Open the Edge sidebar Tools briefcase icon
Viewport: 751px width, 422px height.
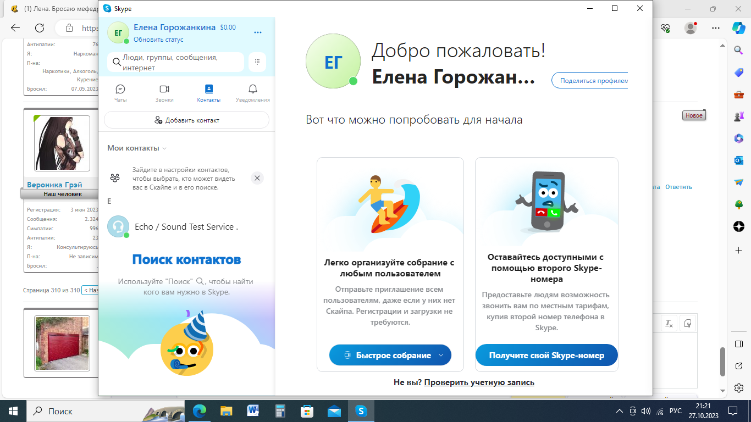pyautogui.click(x=739, y=95)
